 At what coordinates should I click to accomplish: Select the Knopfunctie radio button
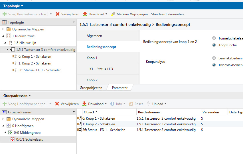[214, 45]
